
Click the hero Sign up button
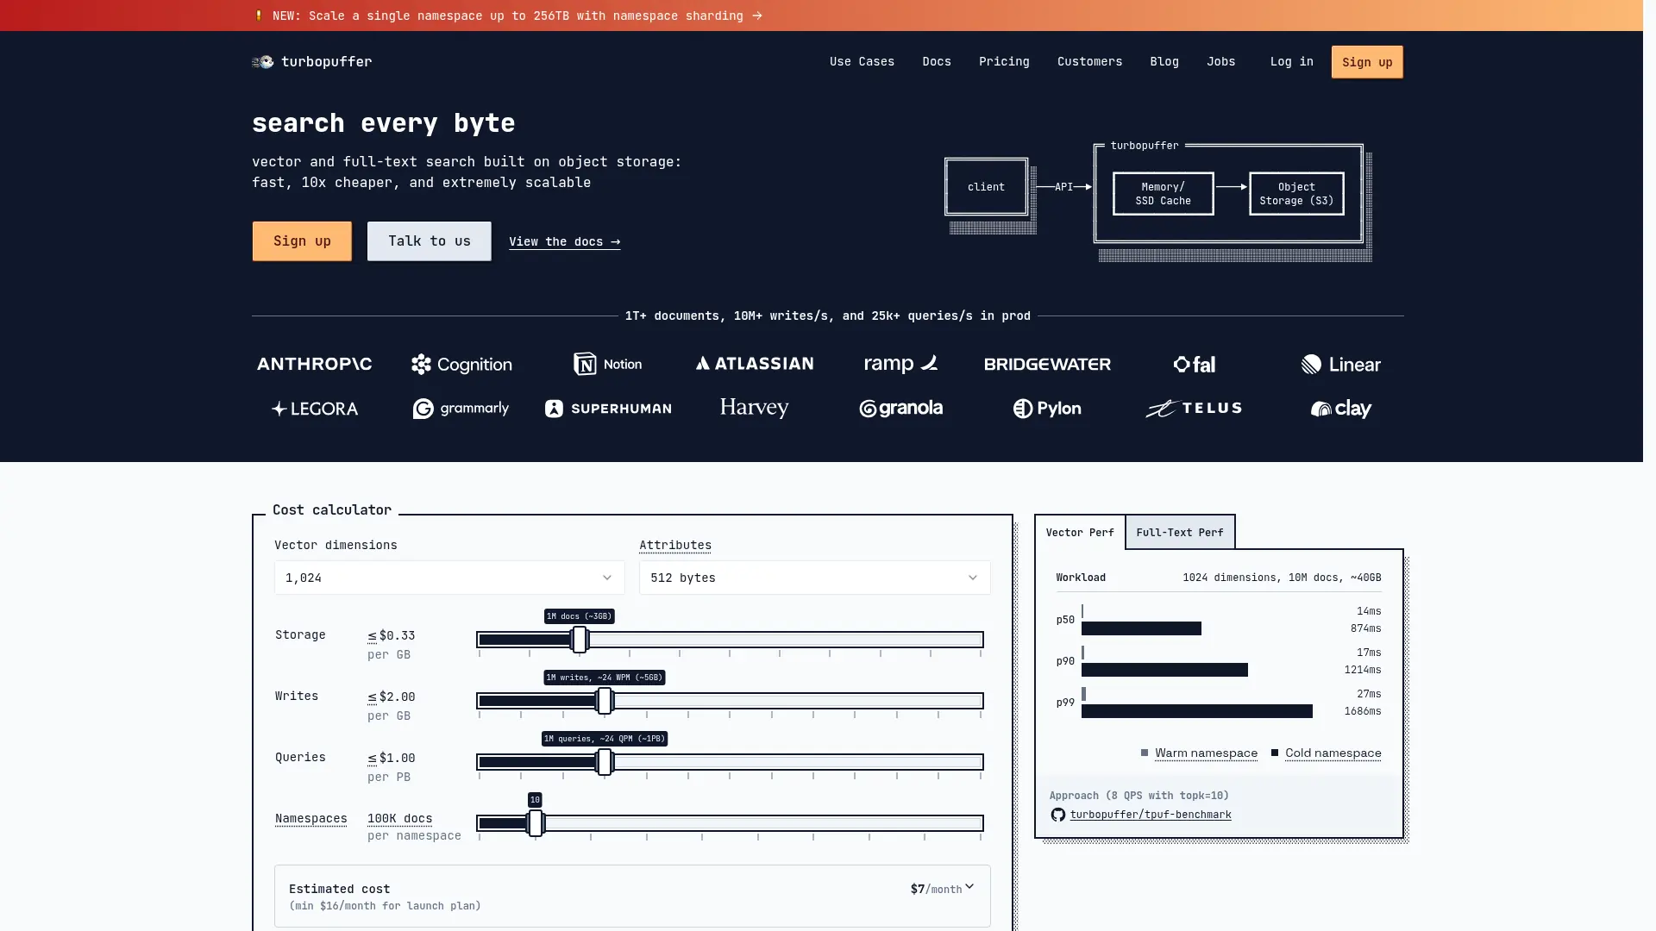302,241
